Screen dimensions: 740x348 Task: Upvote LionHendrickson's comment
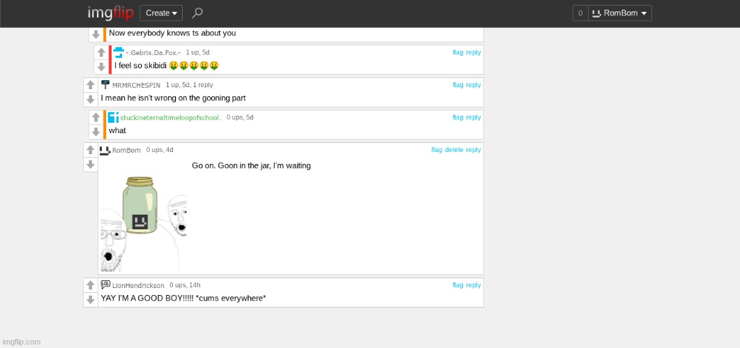click(90, 285)
